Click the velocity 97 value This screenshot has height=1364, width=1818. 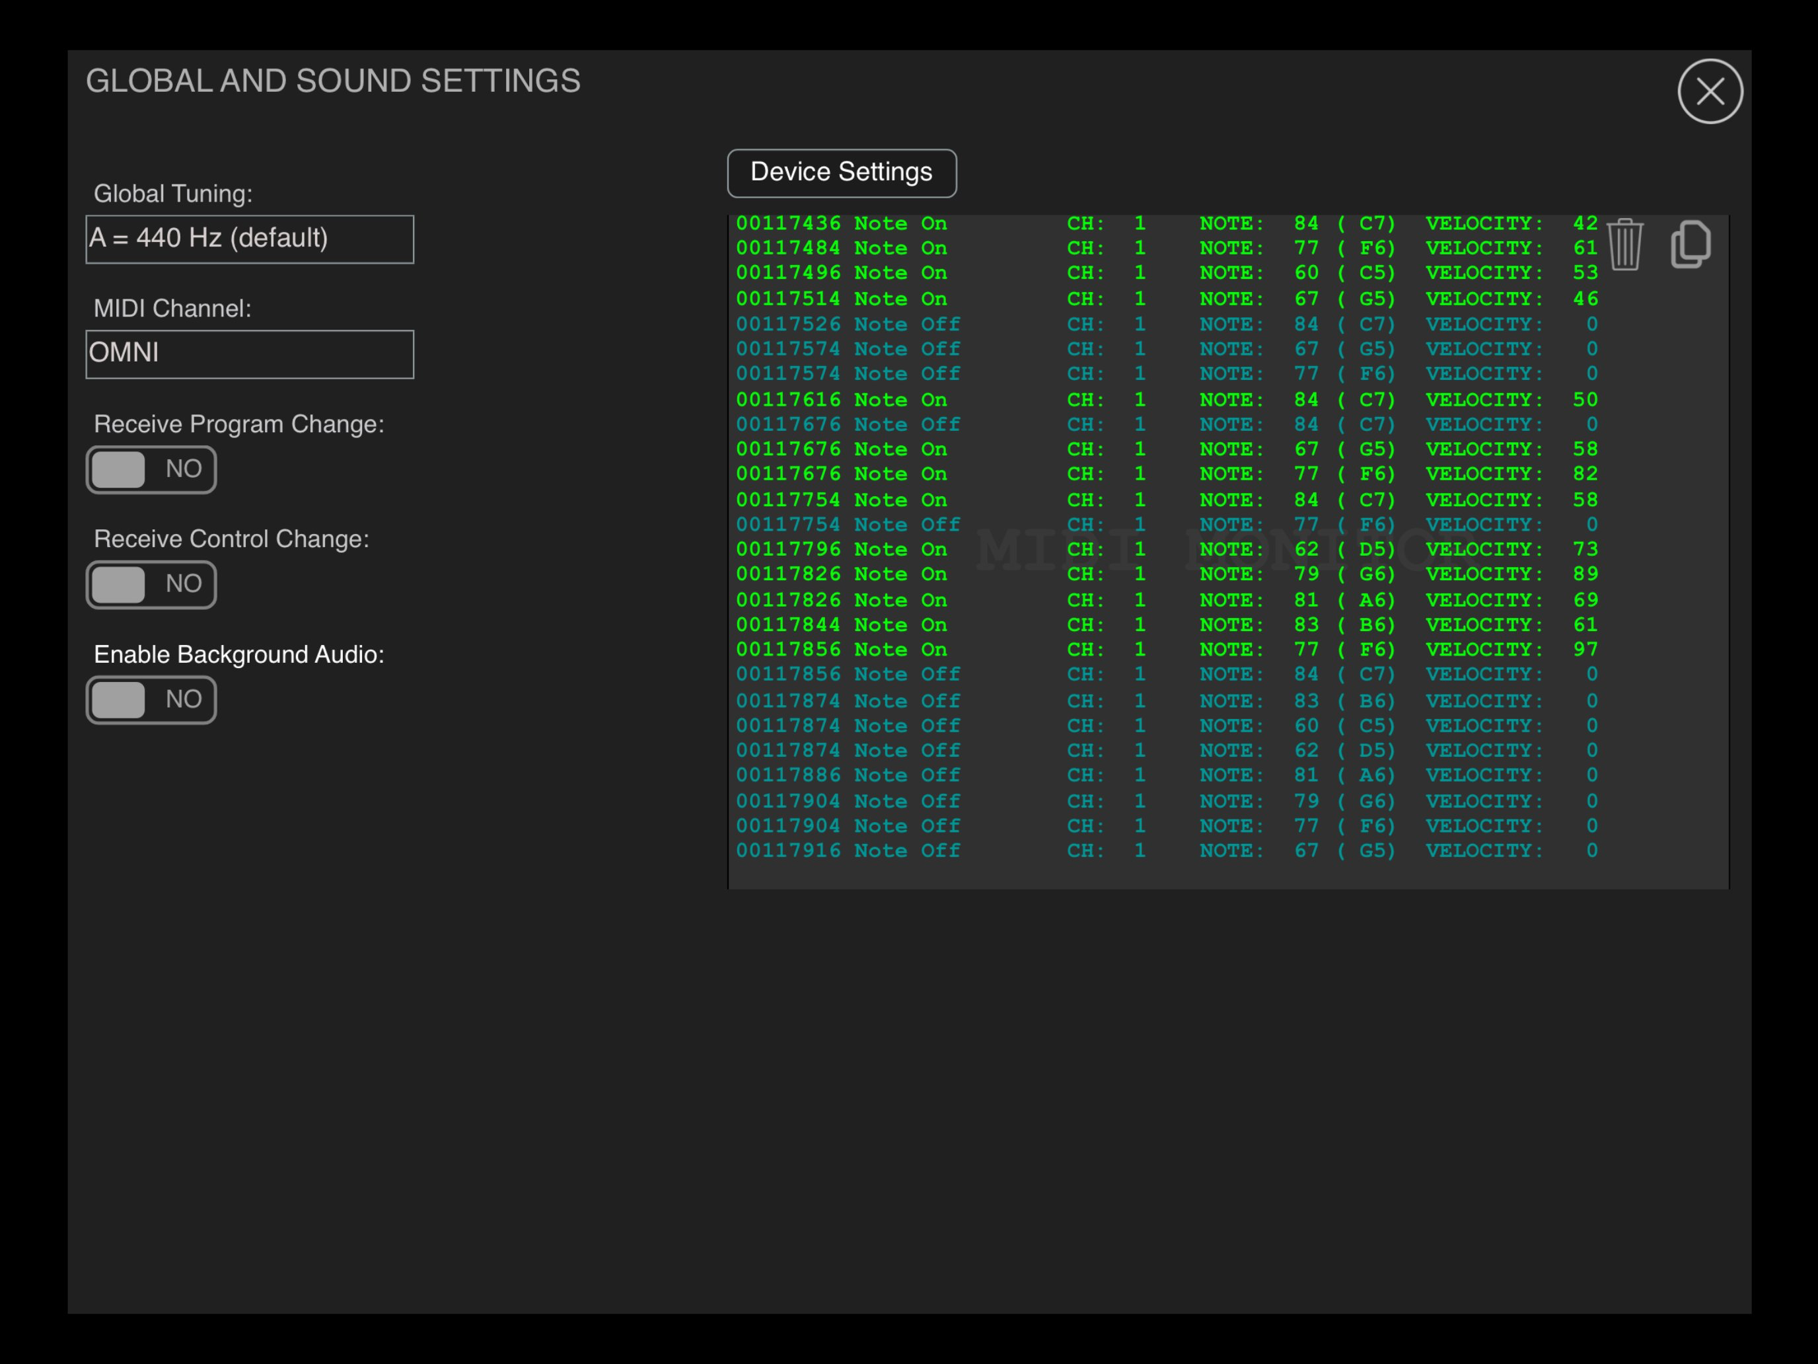coord(1585,650)
